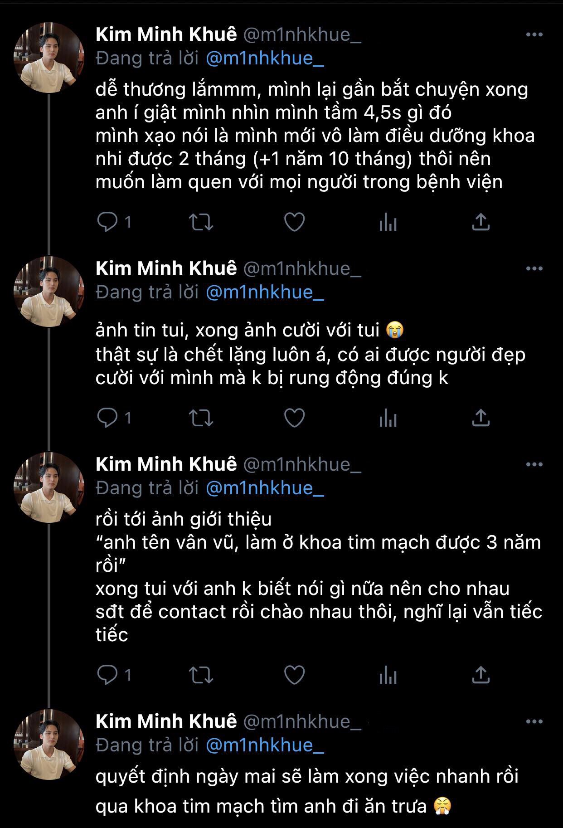The width and height of the screenshot is (563, 828).
Task: Like the tweet starting "ảnh tin tui"
Action: coord(294,418)
